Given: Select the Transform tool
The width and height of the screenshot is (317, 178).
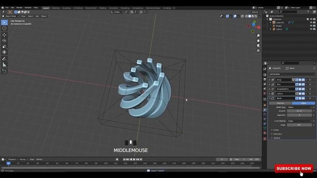Looking at the screenshot, I should click(4, 52).
